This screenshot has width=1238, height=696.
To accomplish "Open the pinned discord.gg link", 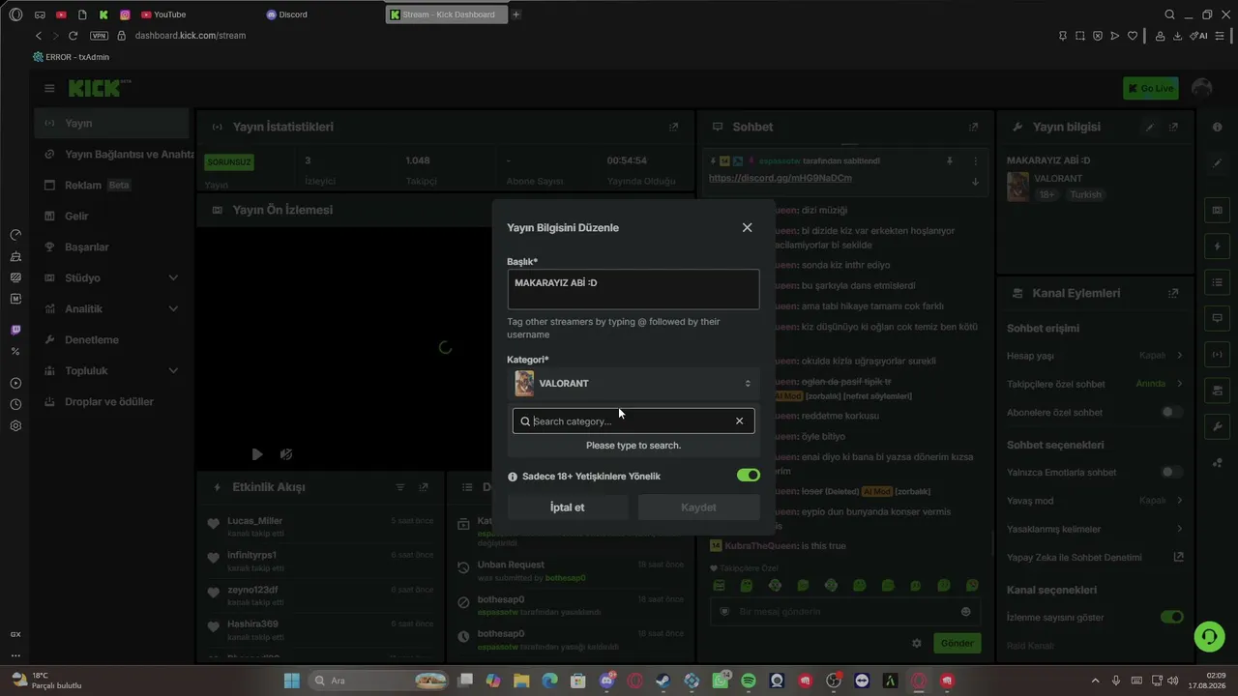I will (x=781, y=179).
